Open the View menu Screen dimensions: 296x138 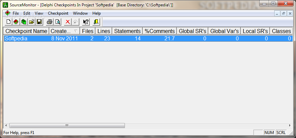tap(39, 13)
